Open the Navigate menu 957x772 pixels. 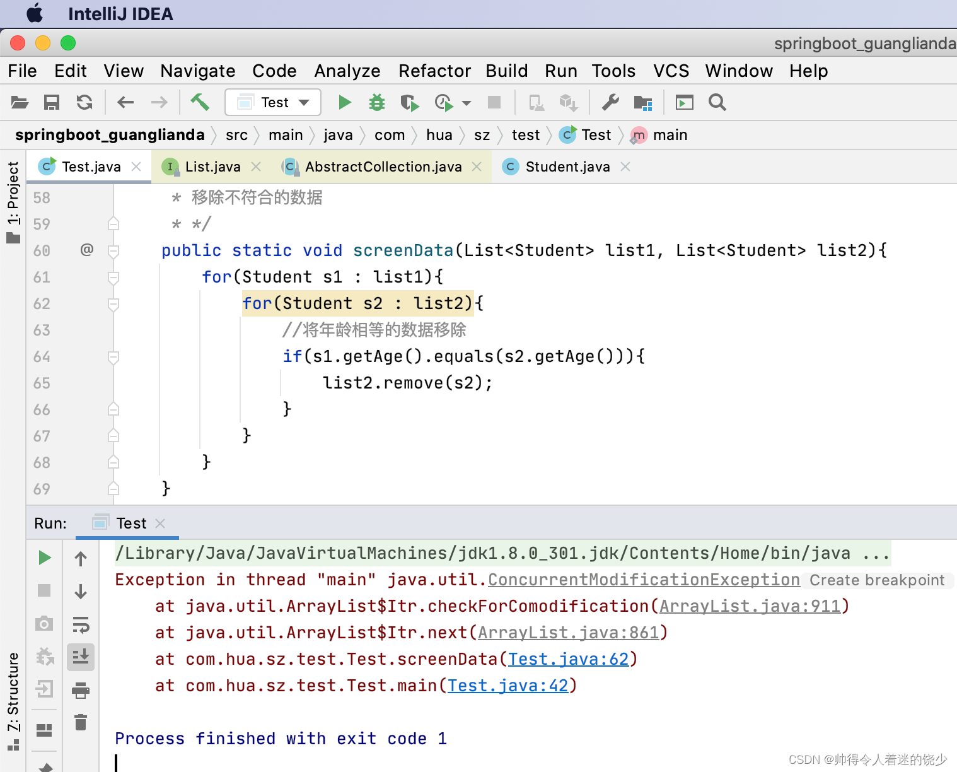click(x=198, y=71)
